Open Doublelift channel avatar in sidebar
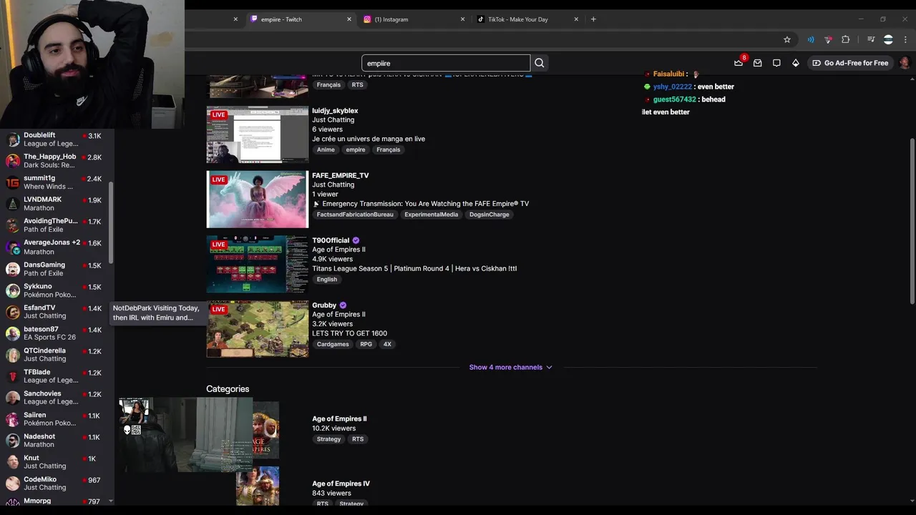The width and height of the screenshot is (916, 515). pyautogui.click(x=13, y=139)
